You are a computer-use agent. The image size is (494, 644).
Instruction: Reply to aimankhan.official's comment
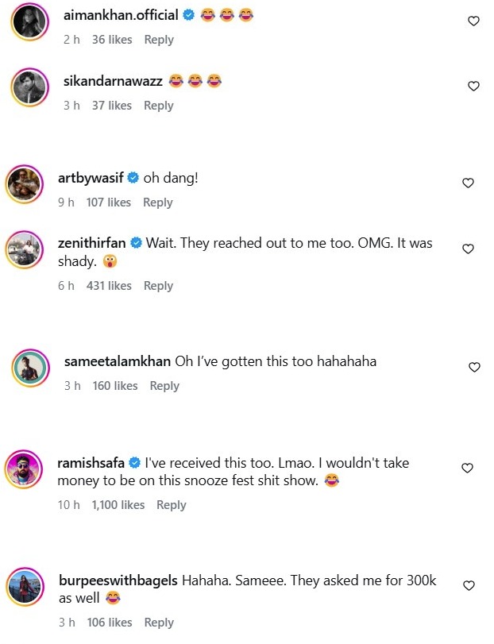tap(159, 40)
